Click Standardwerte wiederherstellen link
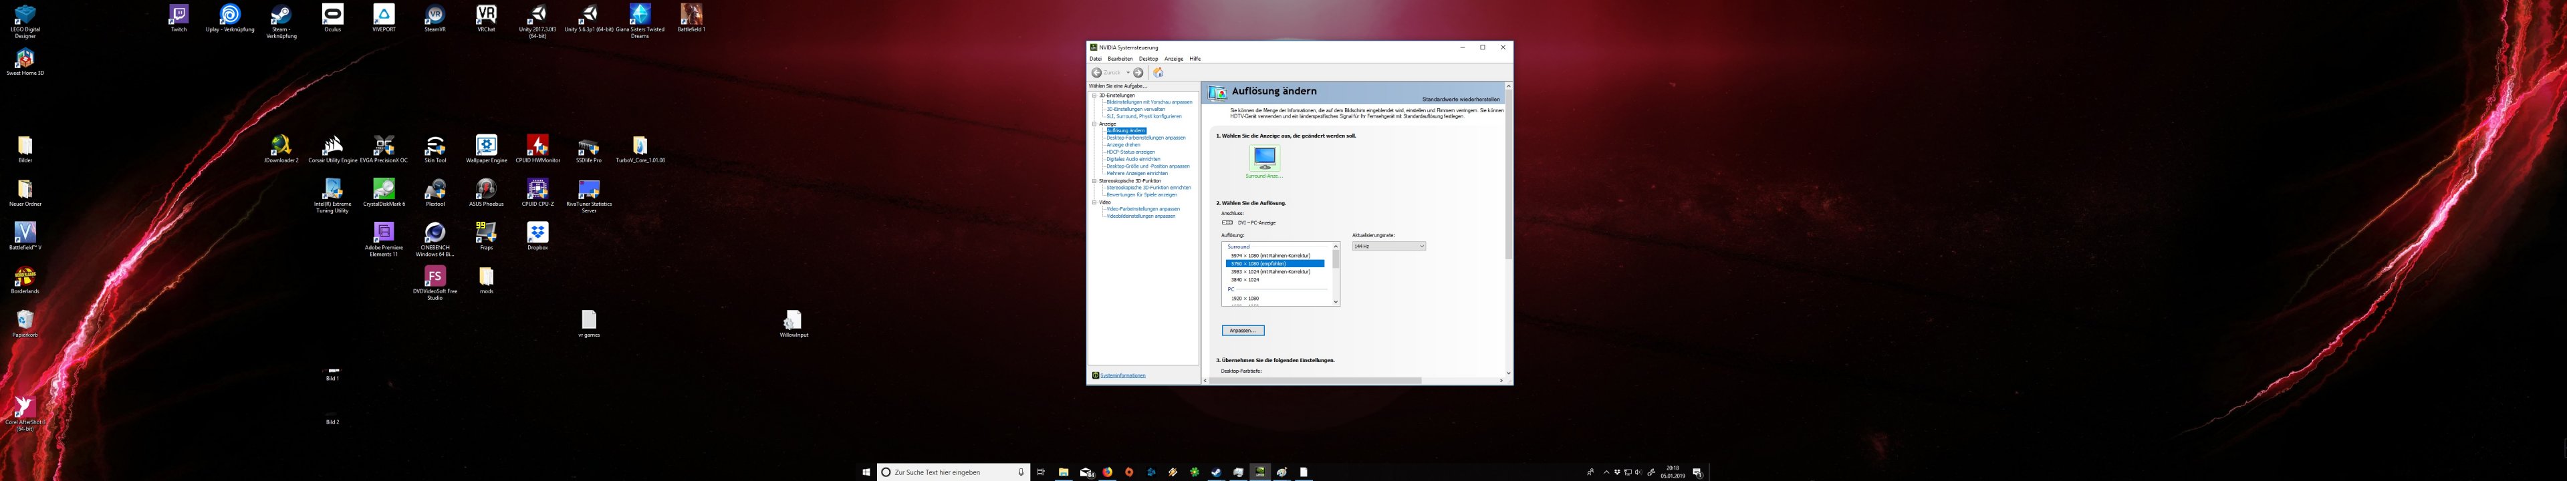The width and height of the screenshot is (2567, 481). 1460,100
